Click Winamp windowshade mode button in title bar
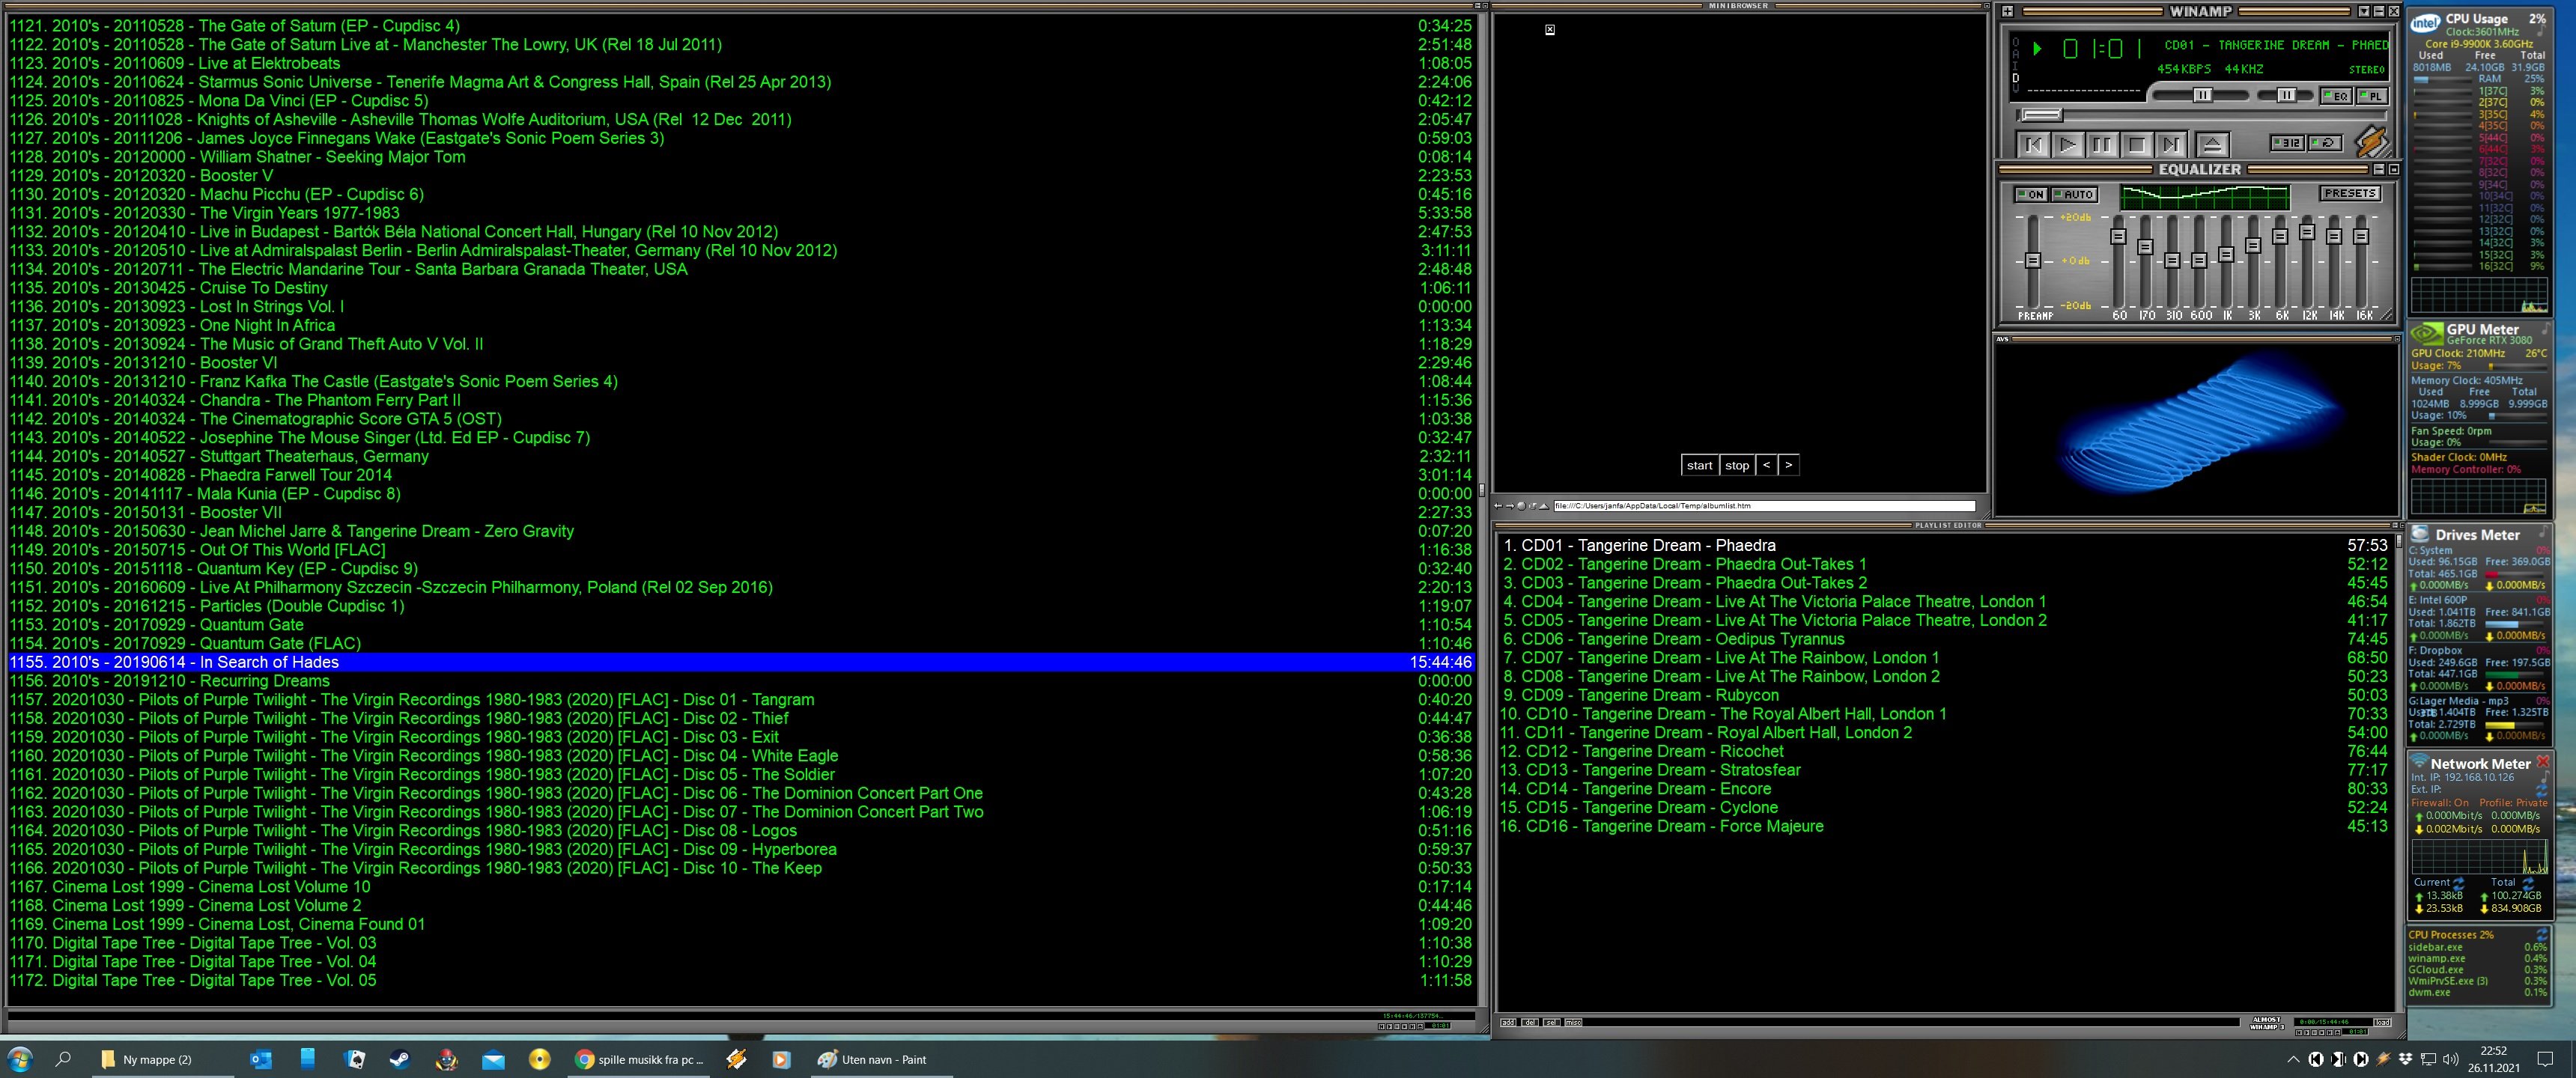The width and height of the screenshot is (2576, 1078). pyautogui.click(x=2378, y=11)
